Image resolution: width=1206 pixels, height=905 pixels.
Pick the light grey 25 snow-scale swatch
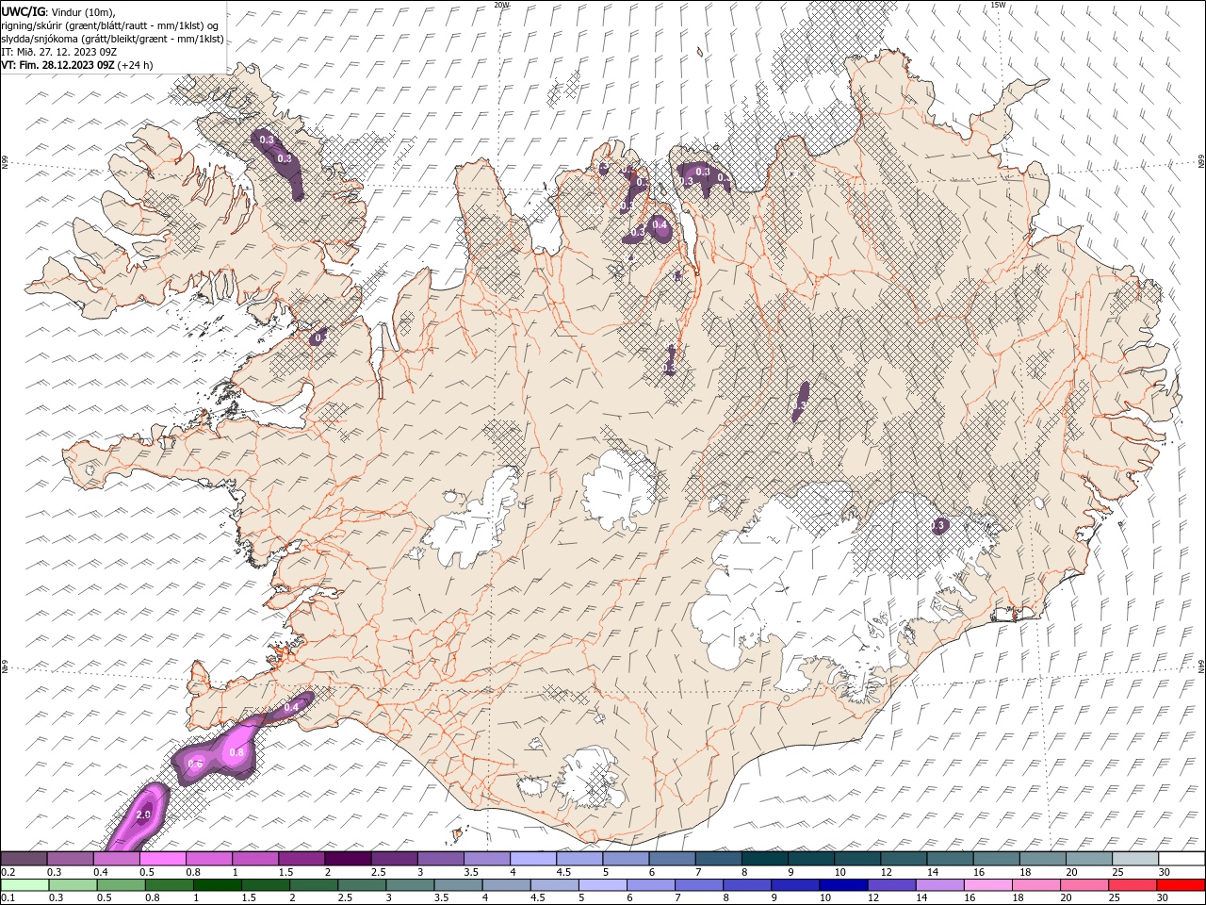[1135, 859]
